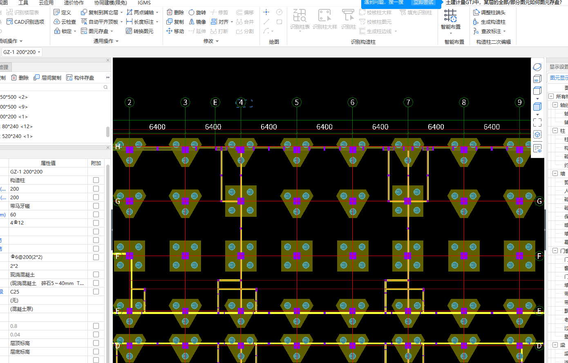Select the point draw tool in 绘图
The image size is (568, 363).
click(x=266, y=13)
